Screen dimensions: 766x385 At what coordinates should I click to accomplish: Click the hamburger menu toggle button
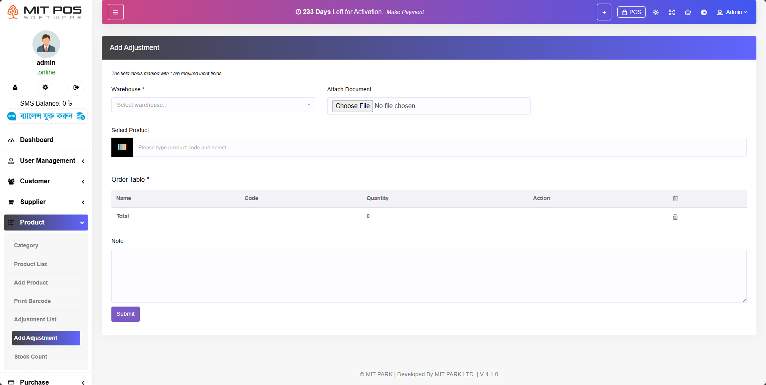click(115, 12)
